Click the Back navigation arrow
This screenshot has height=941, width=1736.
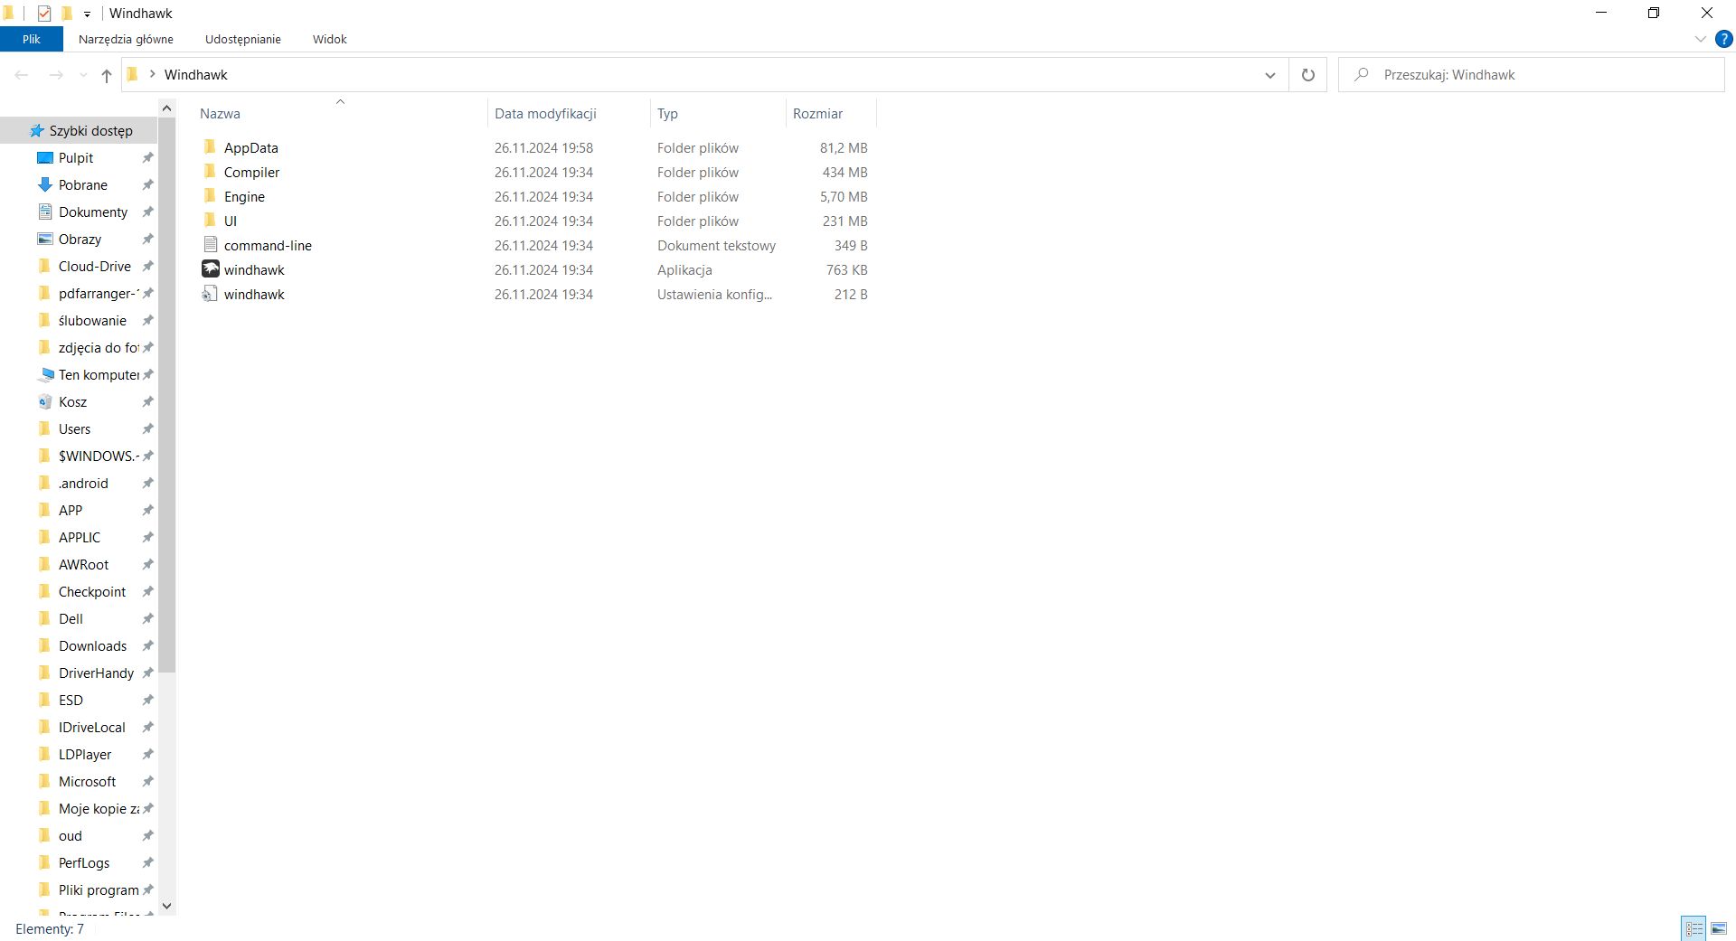point(22,75)
